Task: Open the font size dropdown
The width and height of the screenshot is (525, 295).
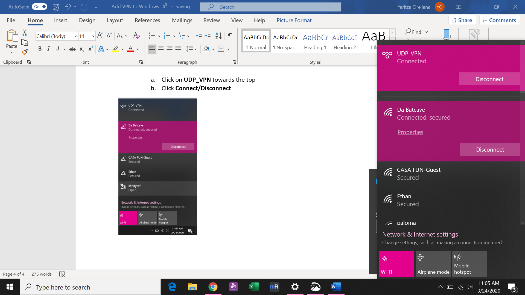Action: [93, 36]
